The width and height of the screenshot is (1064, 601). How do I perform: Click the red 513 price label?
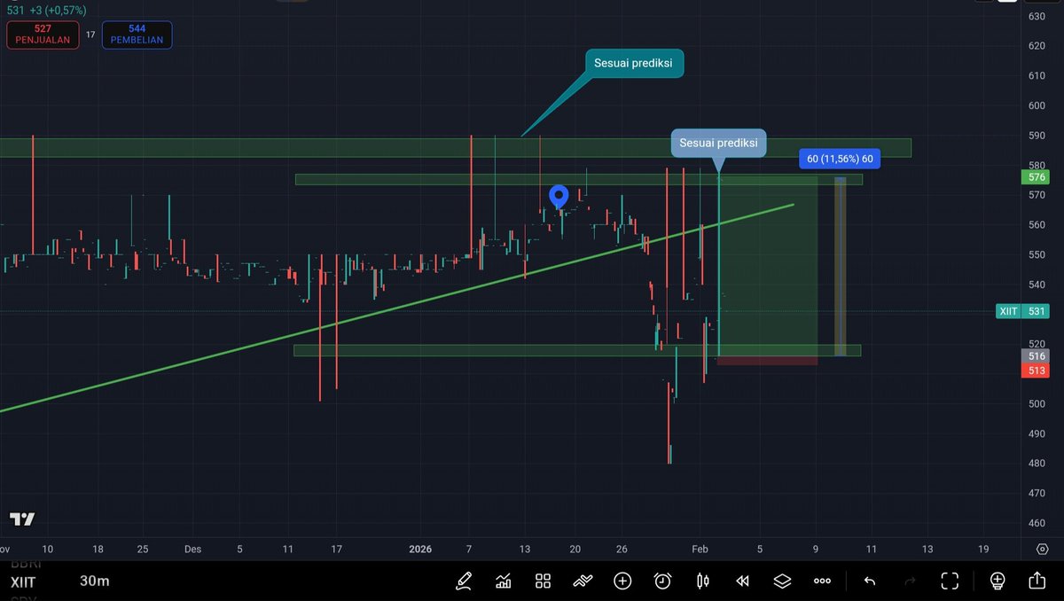pyautogui.click(x=1037, y=371)
